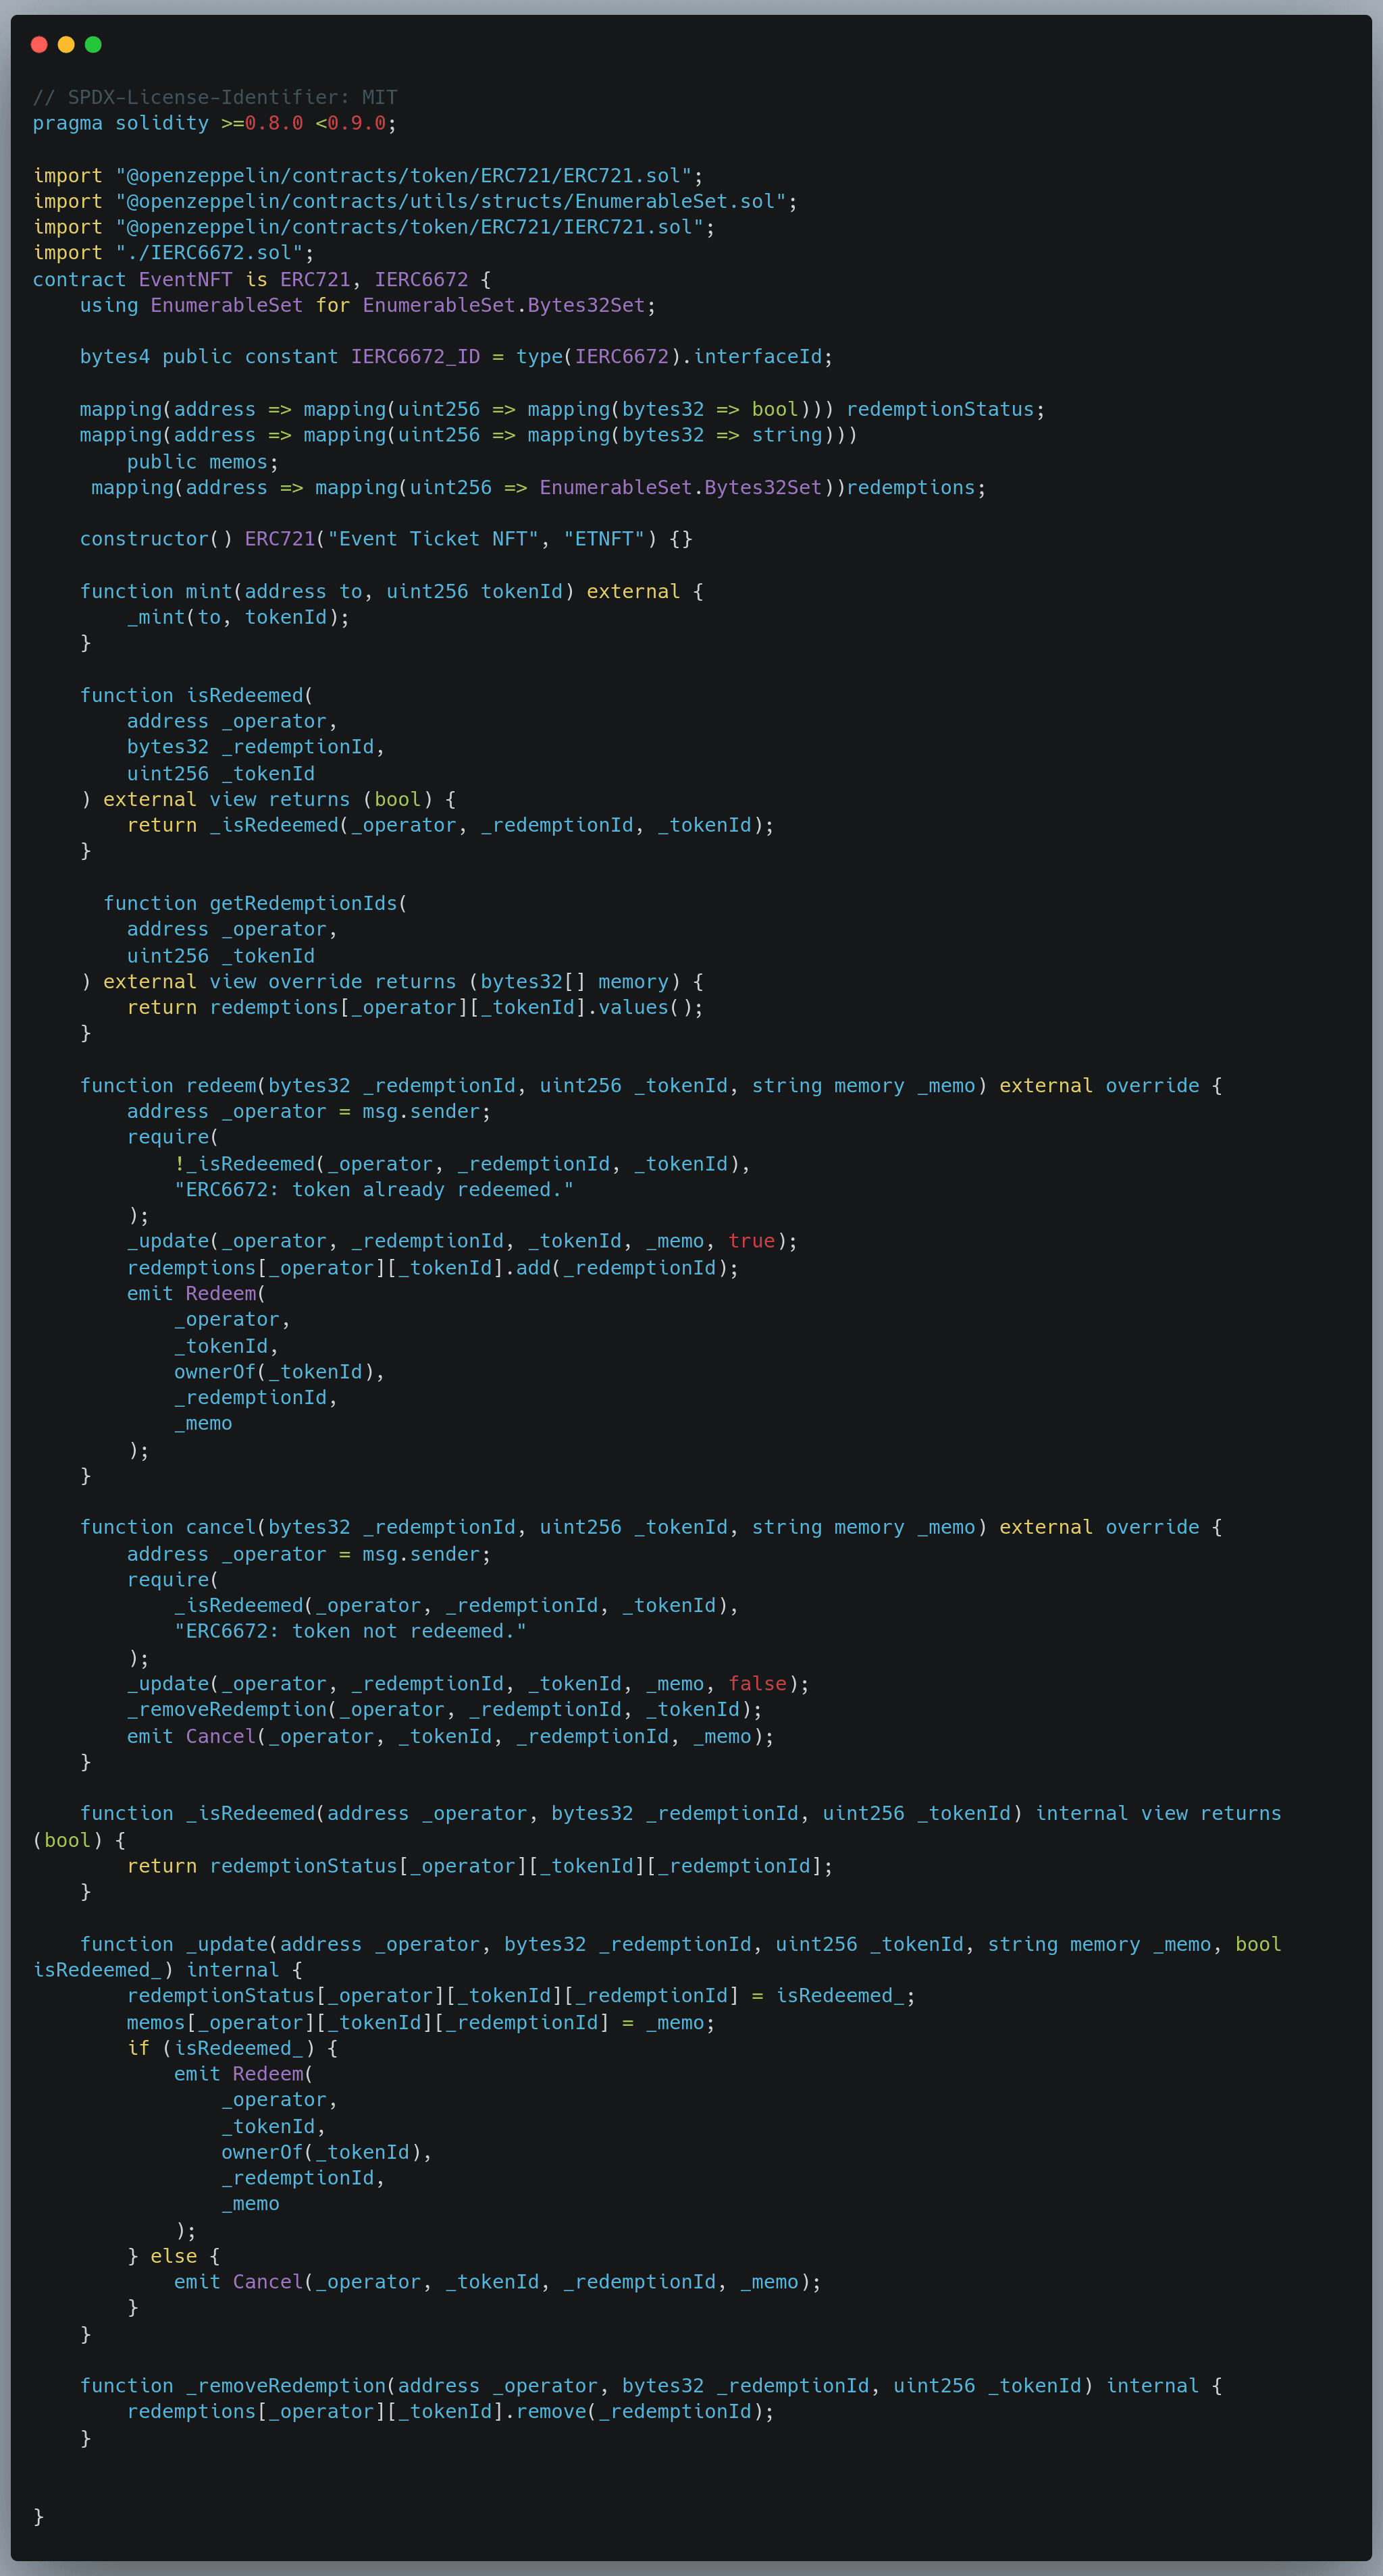Click the ./IERC6672.sol import path
This screenshot has width=1383, height=2576.
click(209, 253)
